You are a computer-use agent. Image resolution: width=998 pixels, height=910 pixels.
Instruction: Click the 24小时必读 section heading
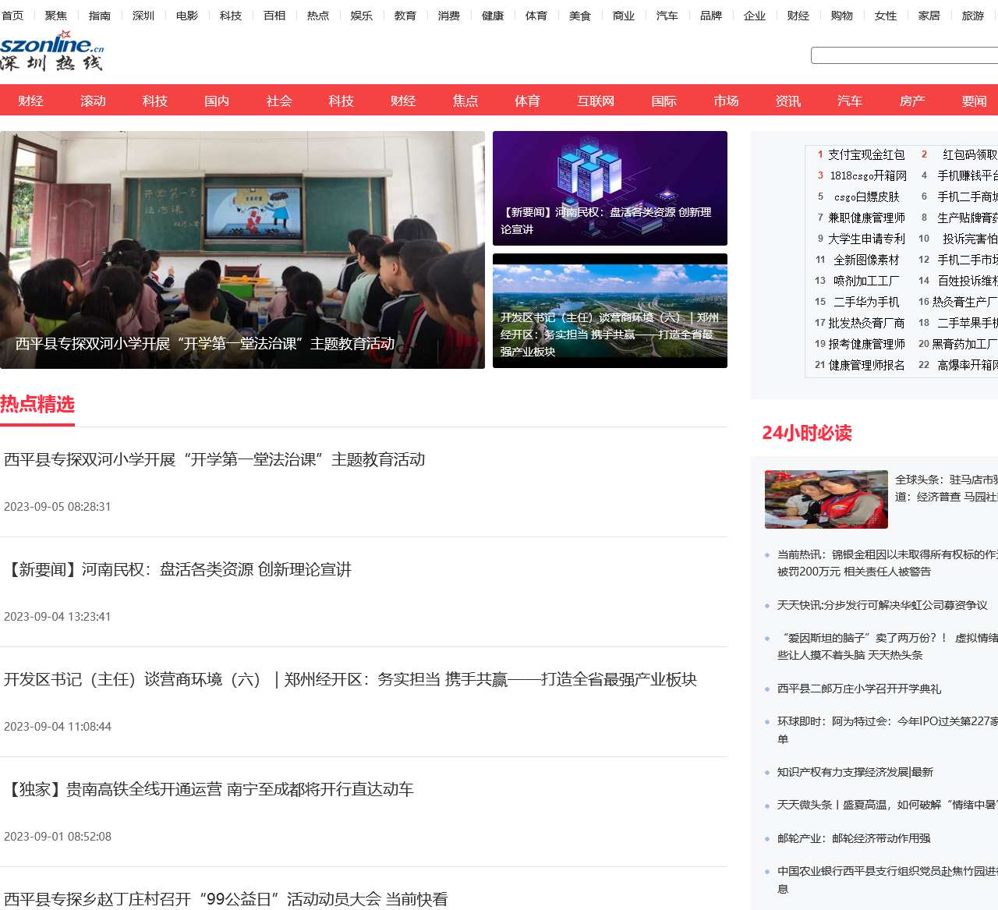click(807, 433)
